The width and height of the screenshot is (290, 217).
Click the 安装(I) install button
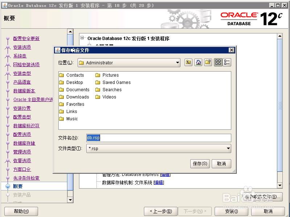coord(231,211)
